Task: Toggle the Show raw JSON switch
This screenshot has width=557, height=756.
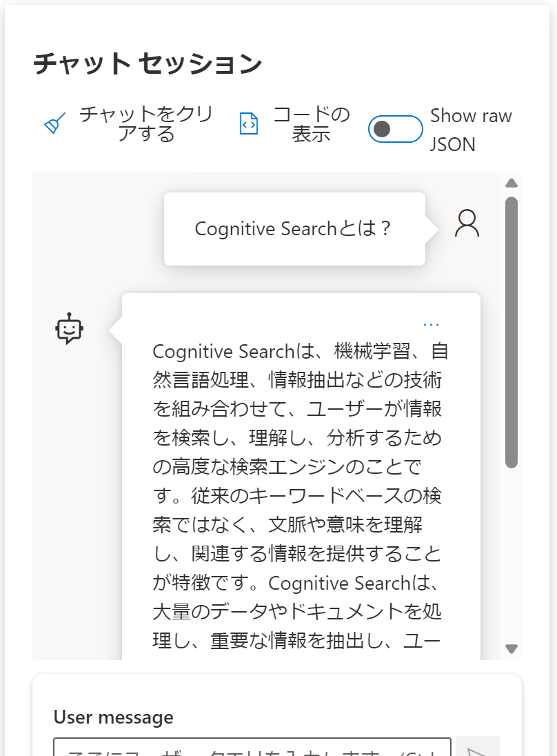Action: (396, 129)
